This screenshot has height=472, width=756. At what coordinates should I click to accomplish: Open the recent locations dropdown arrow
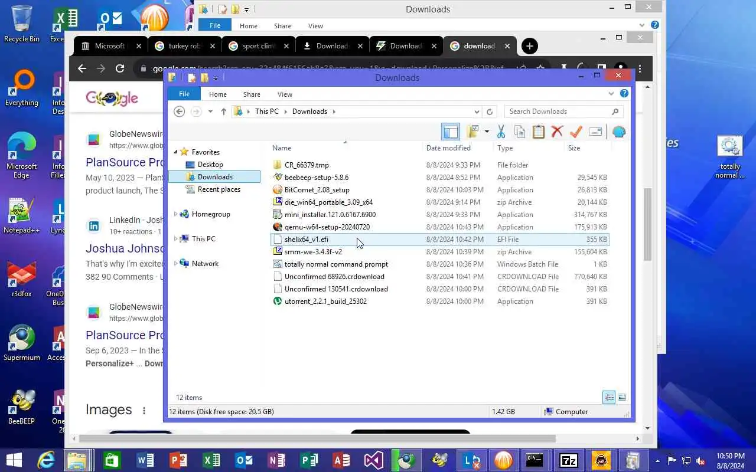(x=210, y=112)
